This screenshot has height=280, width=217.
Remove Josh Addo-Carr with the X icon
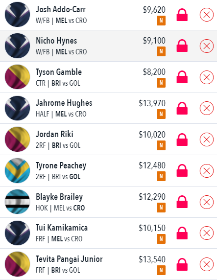tap(206, 15)
